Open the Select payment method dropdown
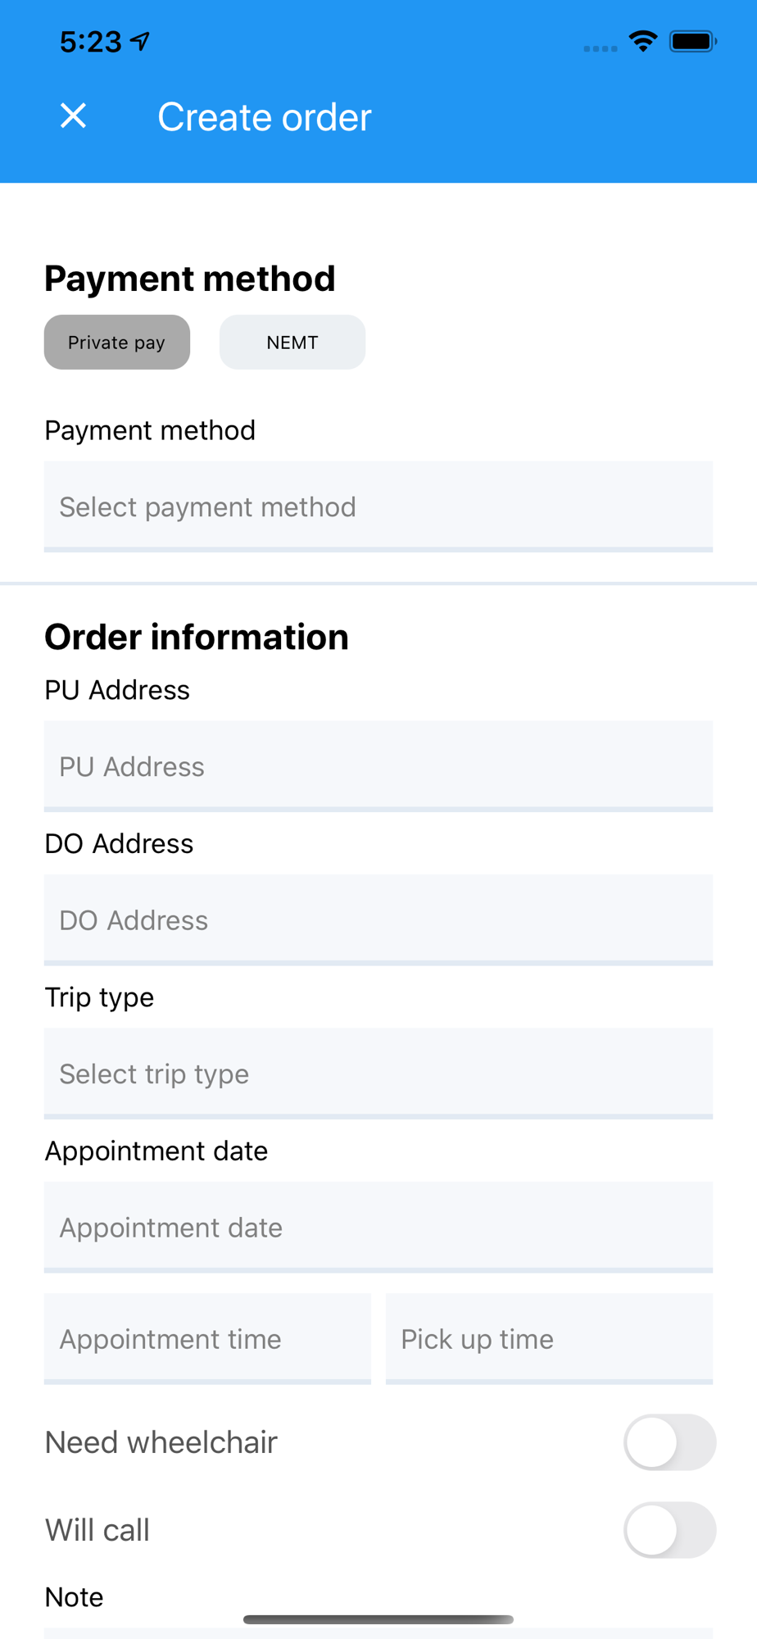 coord(378,506)
